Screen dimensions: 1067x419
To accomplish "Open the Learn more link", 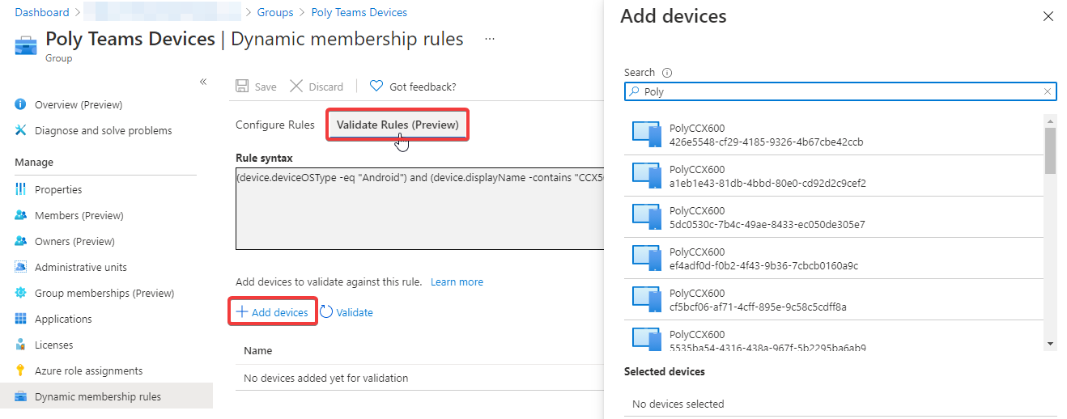I will pyautogui.click(x=457, y=282).
